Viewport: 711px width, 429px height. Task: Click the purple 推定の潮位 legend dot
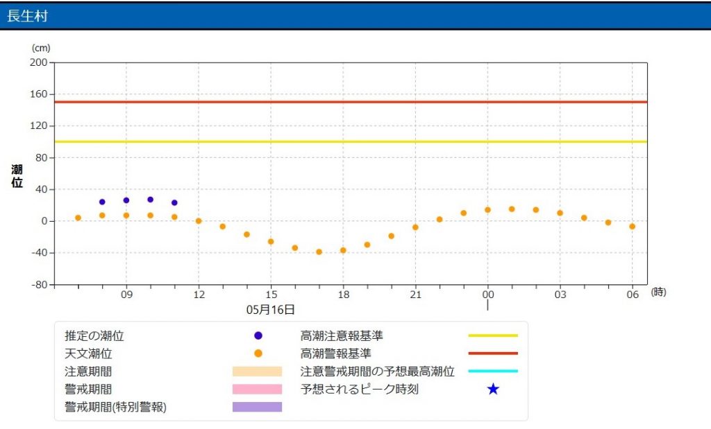[258, 335]
